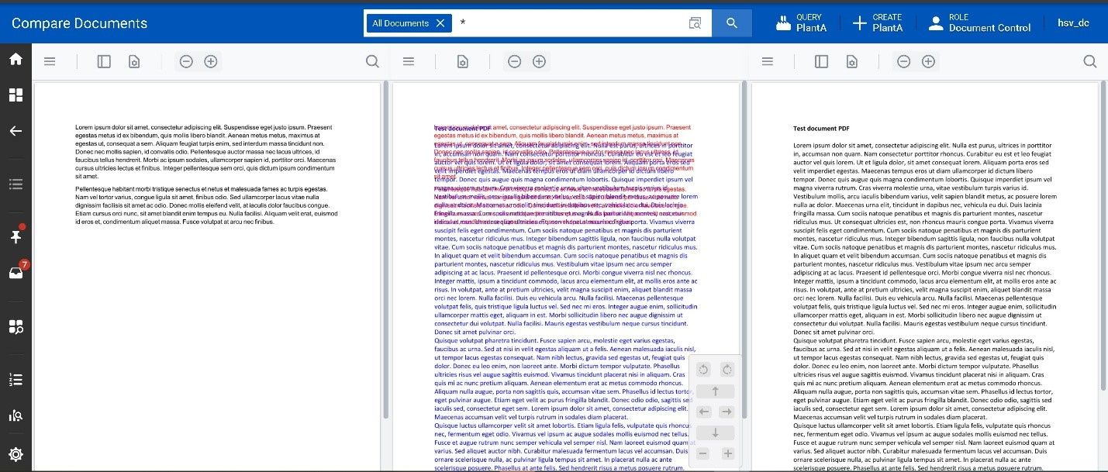Open the task checklist icon in sidebar

click(x=16, y=380)
